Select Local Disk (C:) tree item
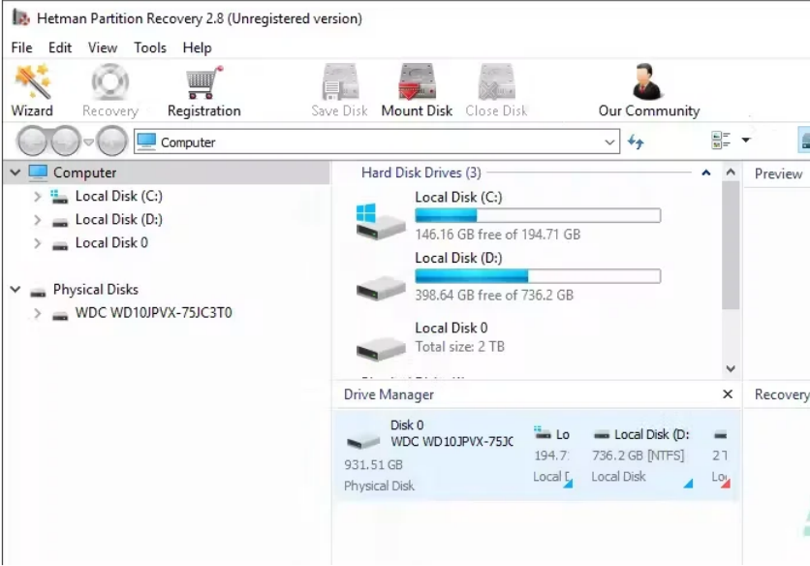This screenshot has height=566, width=810. point(119,197)
